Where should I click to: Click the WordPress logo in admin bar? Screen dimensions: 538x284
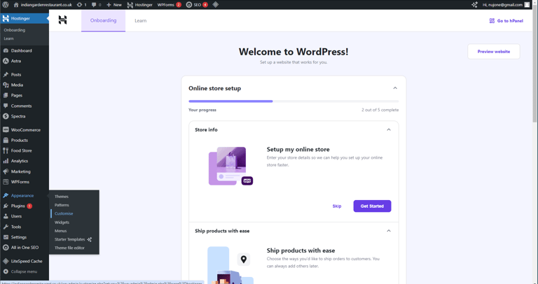[x=6, y=5]
